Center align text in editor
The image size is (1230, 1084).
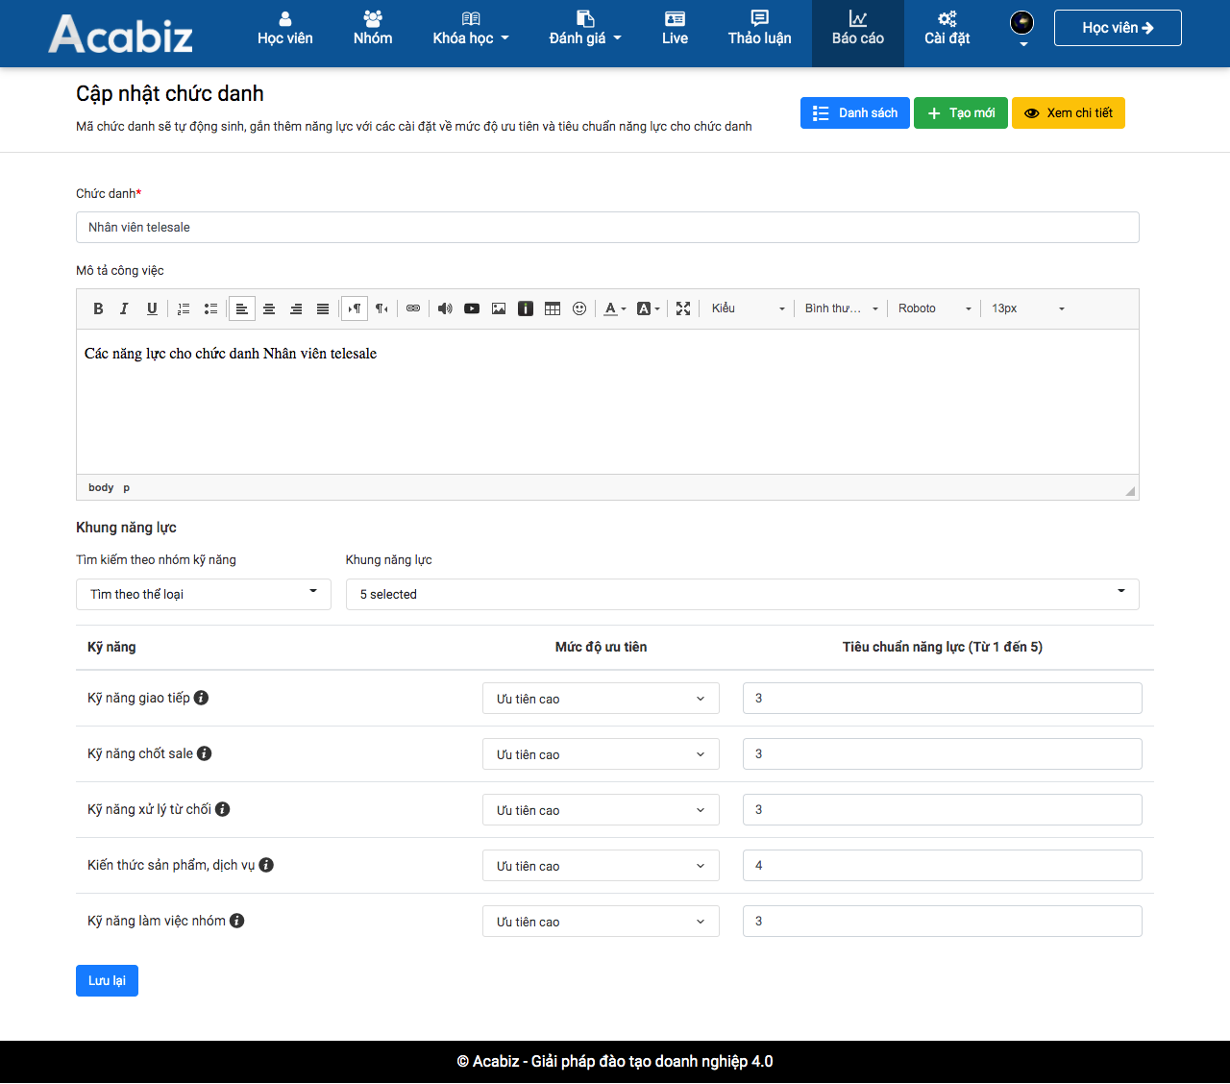pos(269,308)
